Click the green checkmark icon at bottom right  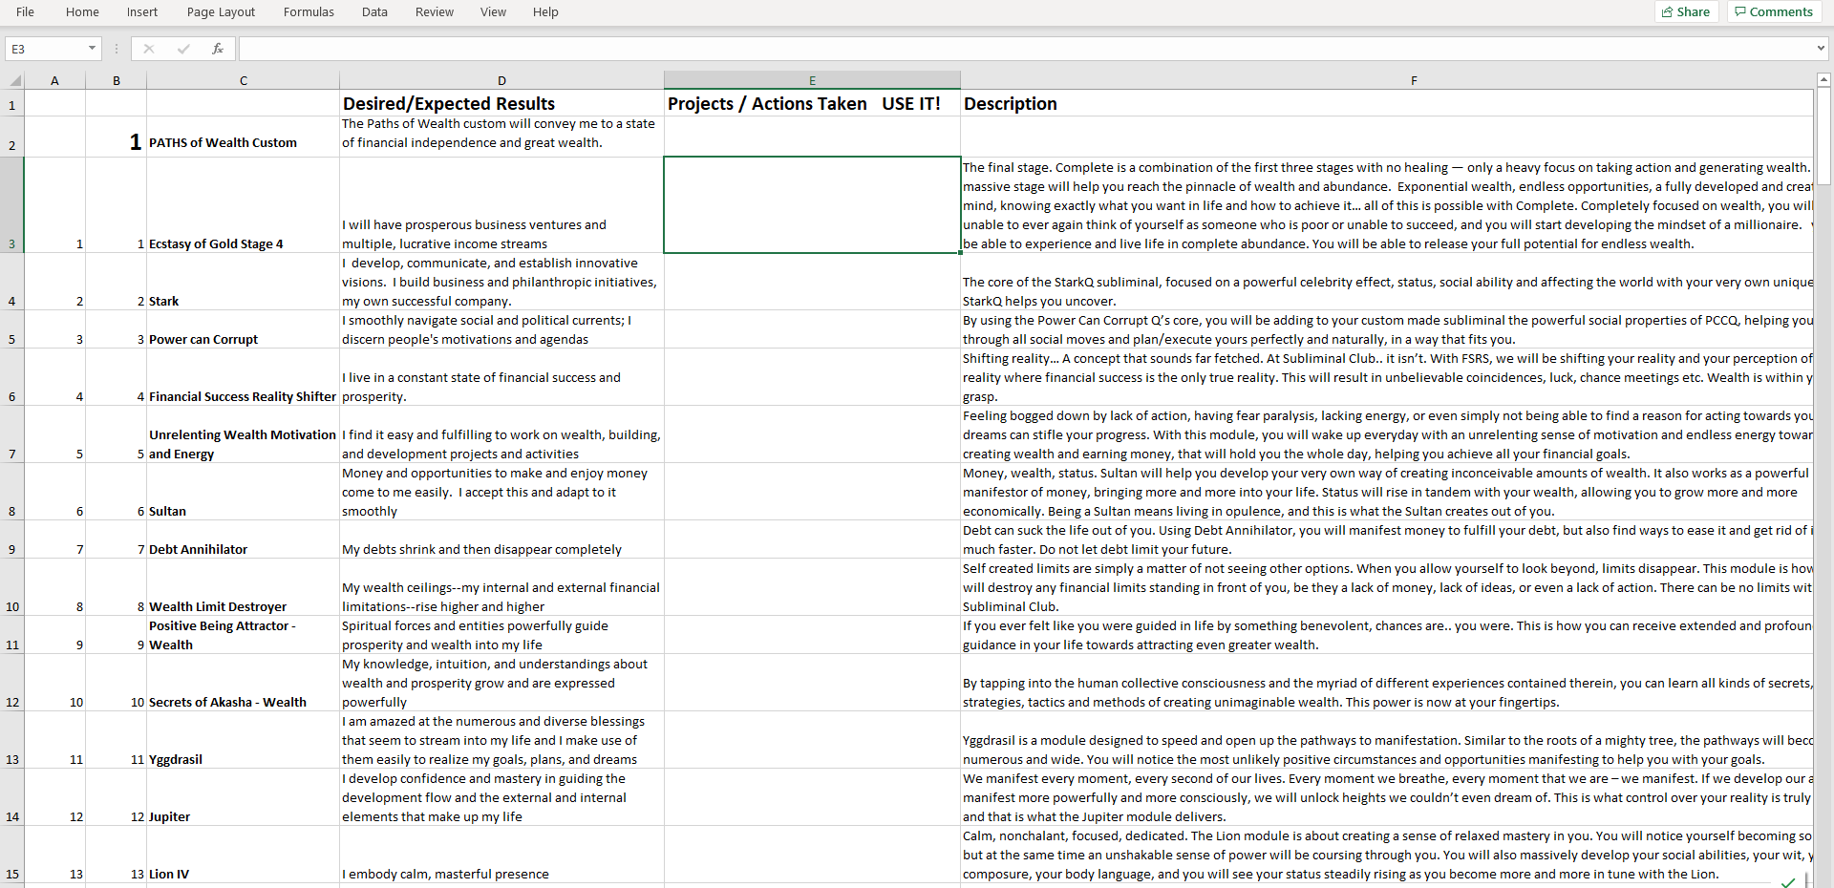(x=1788, y=881)
